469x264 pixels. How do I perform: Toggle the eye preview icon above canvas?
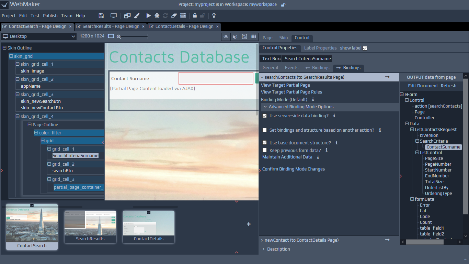click(x=226, y=36)
